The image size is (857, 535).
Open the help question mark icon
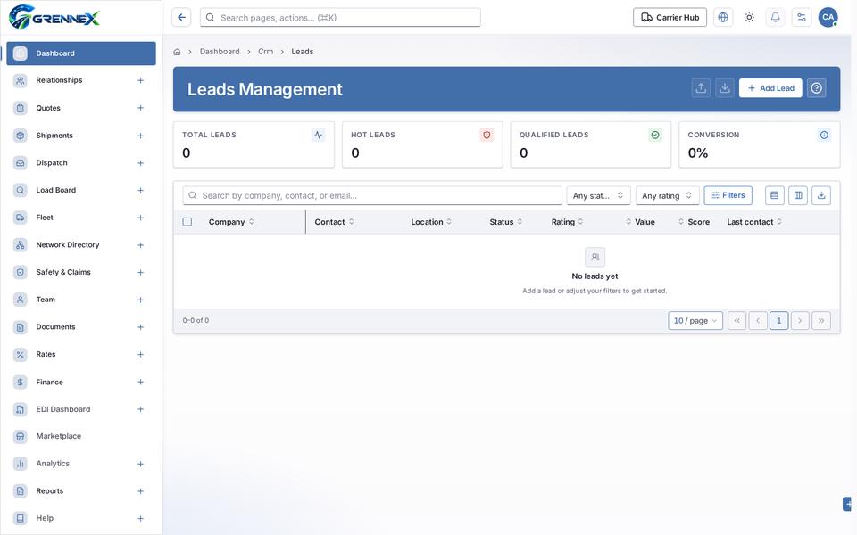pos(816,88)
